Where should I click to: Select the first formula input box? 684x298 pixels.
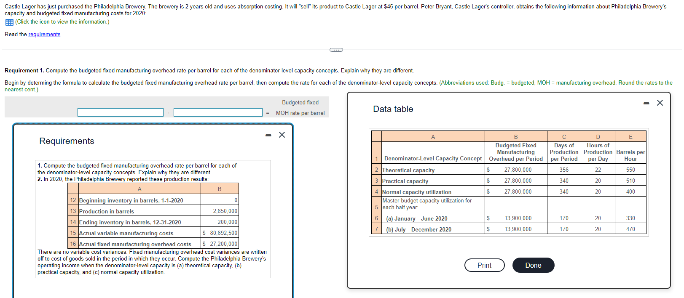[121, 112]
